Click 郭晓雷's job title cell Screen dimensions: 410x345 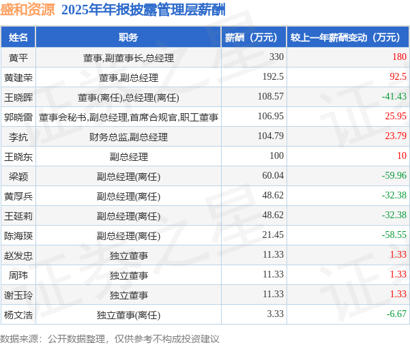click(x=128, y=117)
